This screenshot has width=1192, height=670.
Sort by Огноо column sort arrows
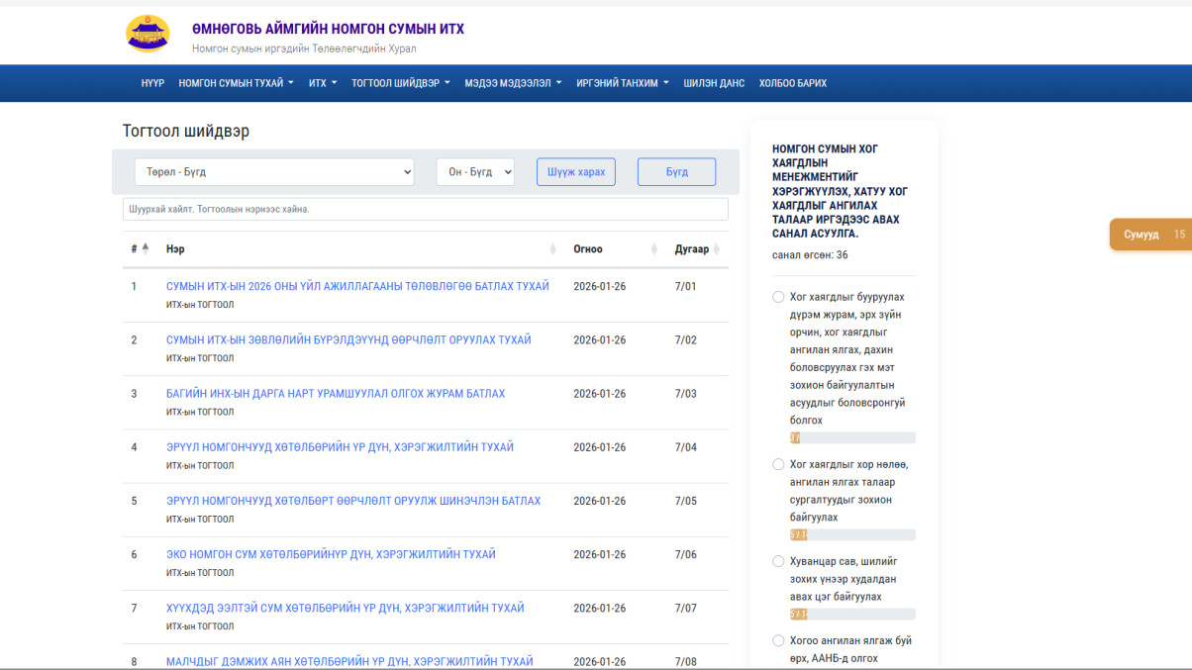pos(654,249)
